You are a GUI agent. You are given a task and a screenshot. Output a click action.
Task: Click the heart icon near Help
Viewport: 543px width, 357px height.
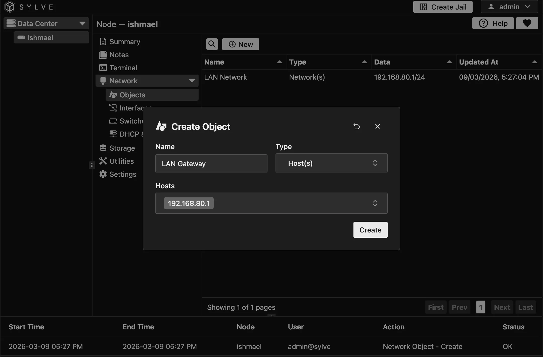[527, 23]
